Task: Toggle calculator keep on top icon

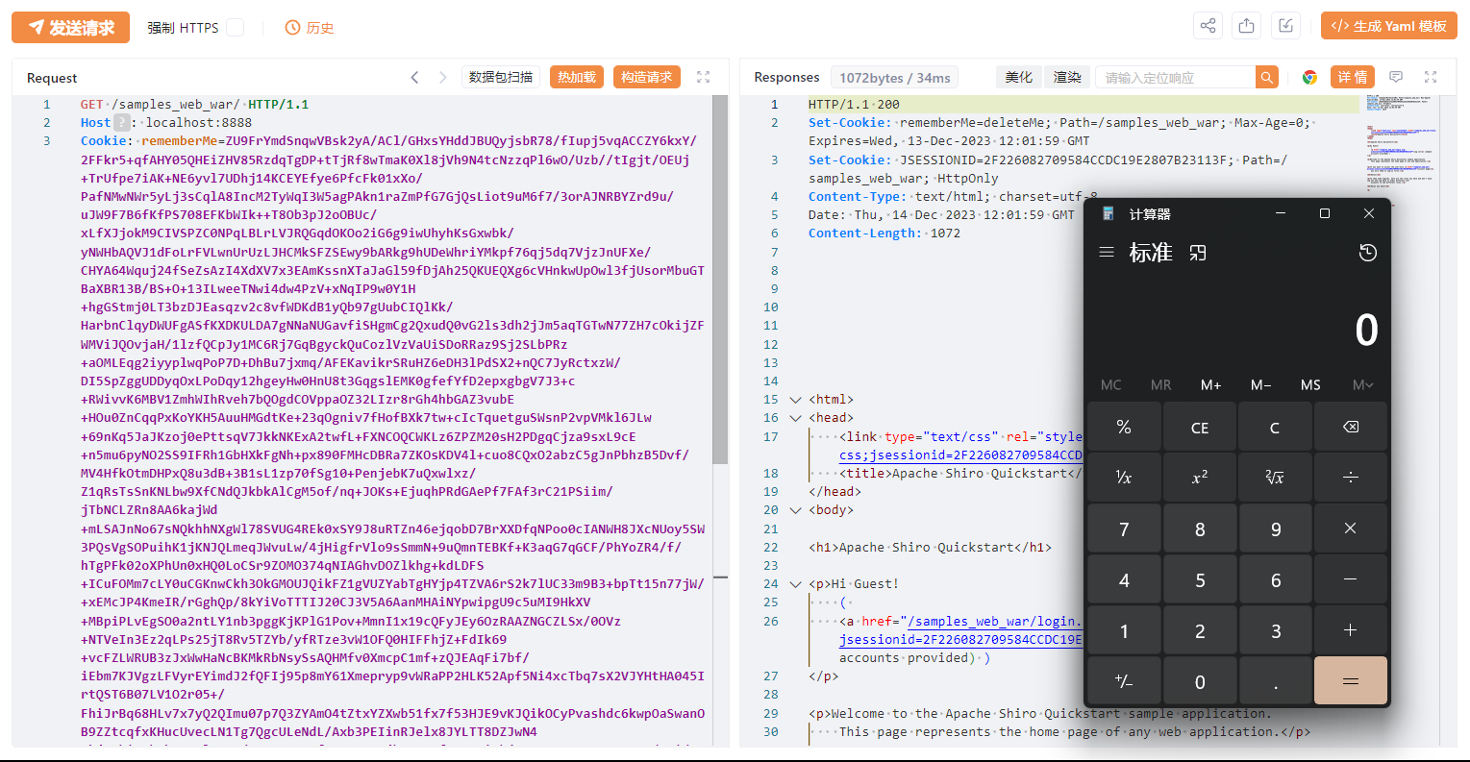Action: [x=1198, y=253]
